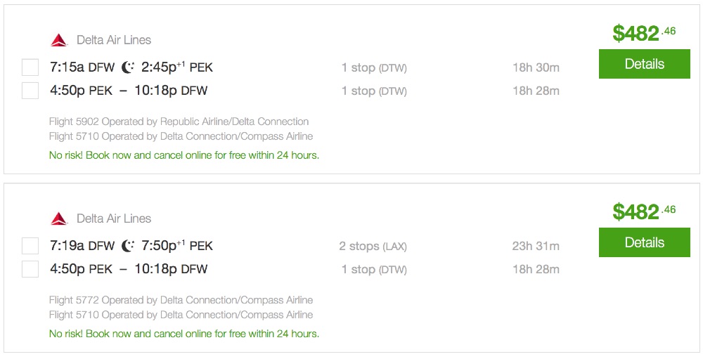Click the 7:15a DFW departure time

pyautogui.click(x=82, y=67)
